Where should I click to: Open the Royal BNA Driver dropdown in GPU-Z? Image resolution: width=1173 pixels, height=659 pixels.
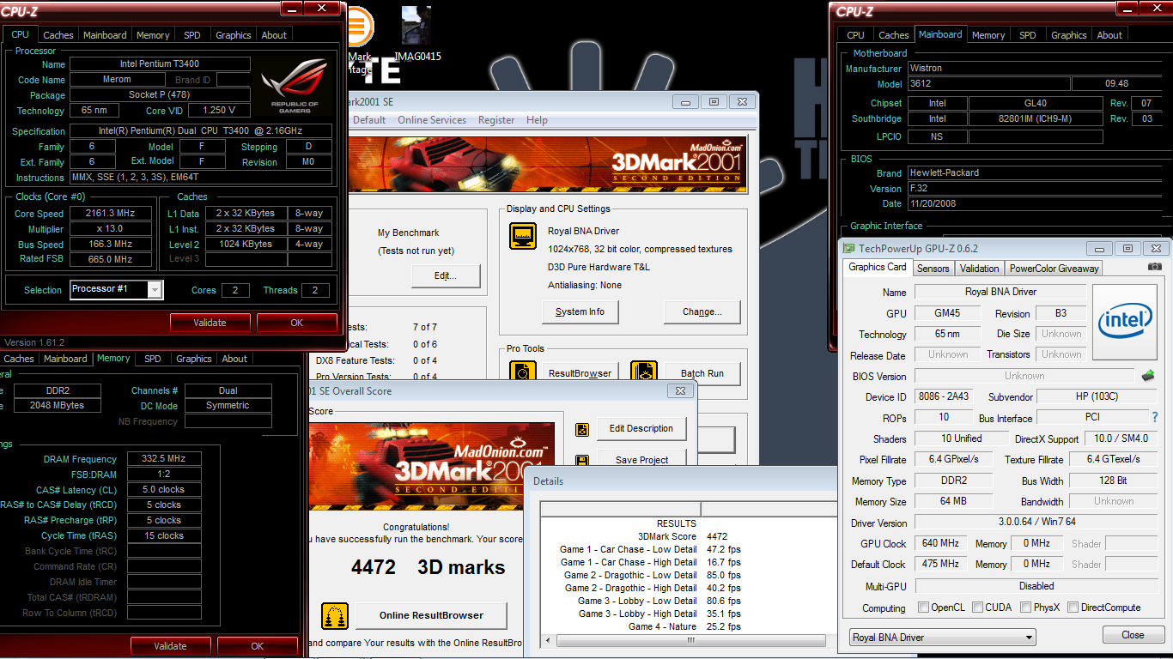tap(942, 638)
